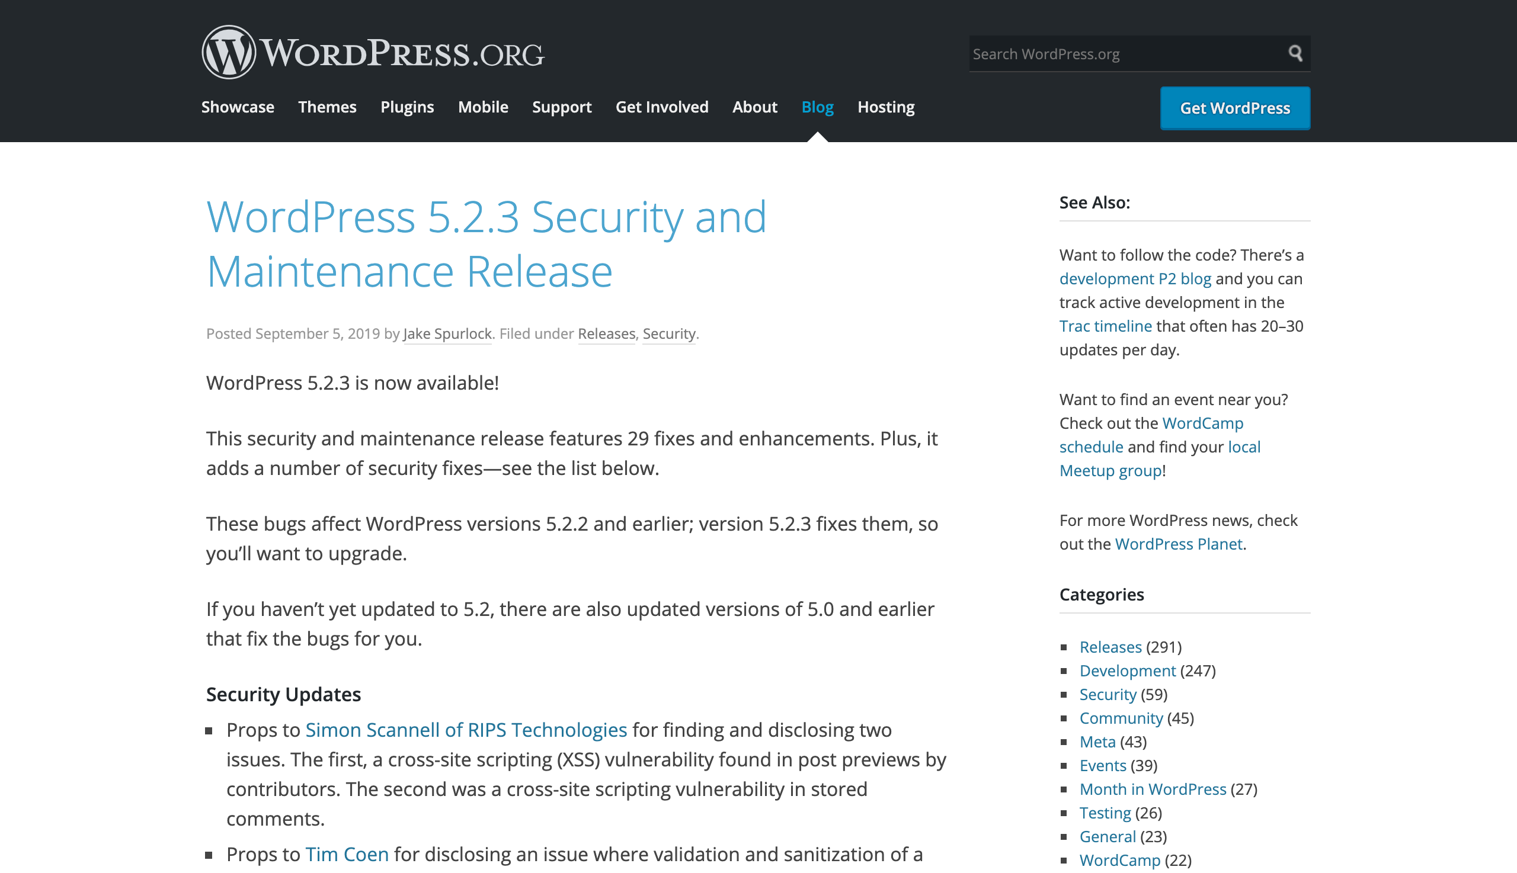Click the Get WordPress button
Screen dimensions: 1517x873
point(1234,108)
